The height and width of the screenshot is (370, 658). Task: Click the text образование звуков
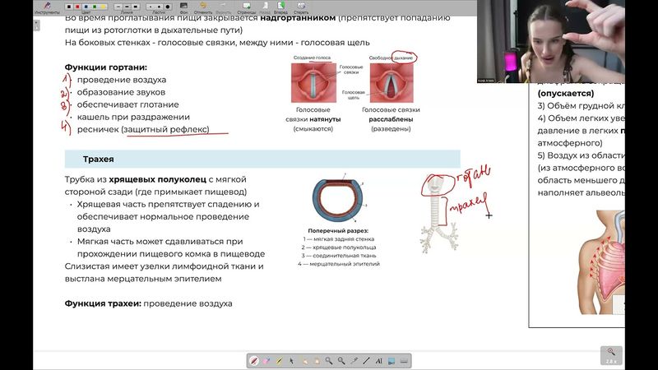(x=121, y=92)
